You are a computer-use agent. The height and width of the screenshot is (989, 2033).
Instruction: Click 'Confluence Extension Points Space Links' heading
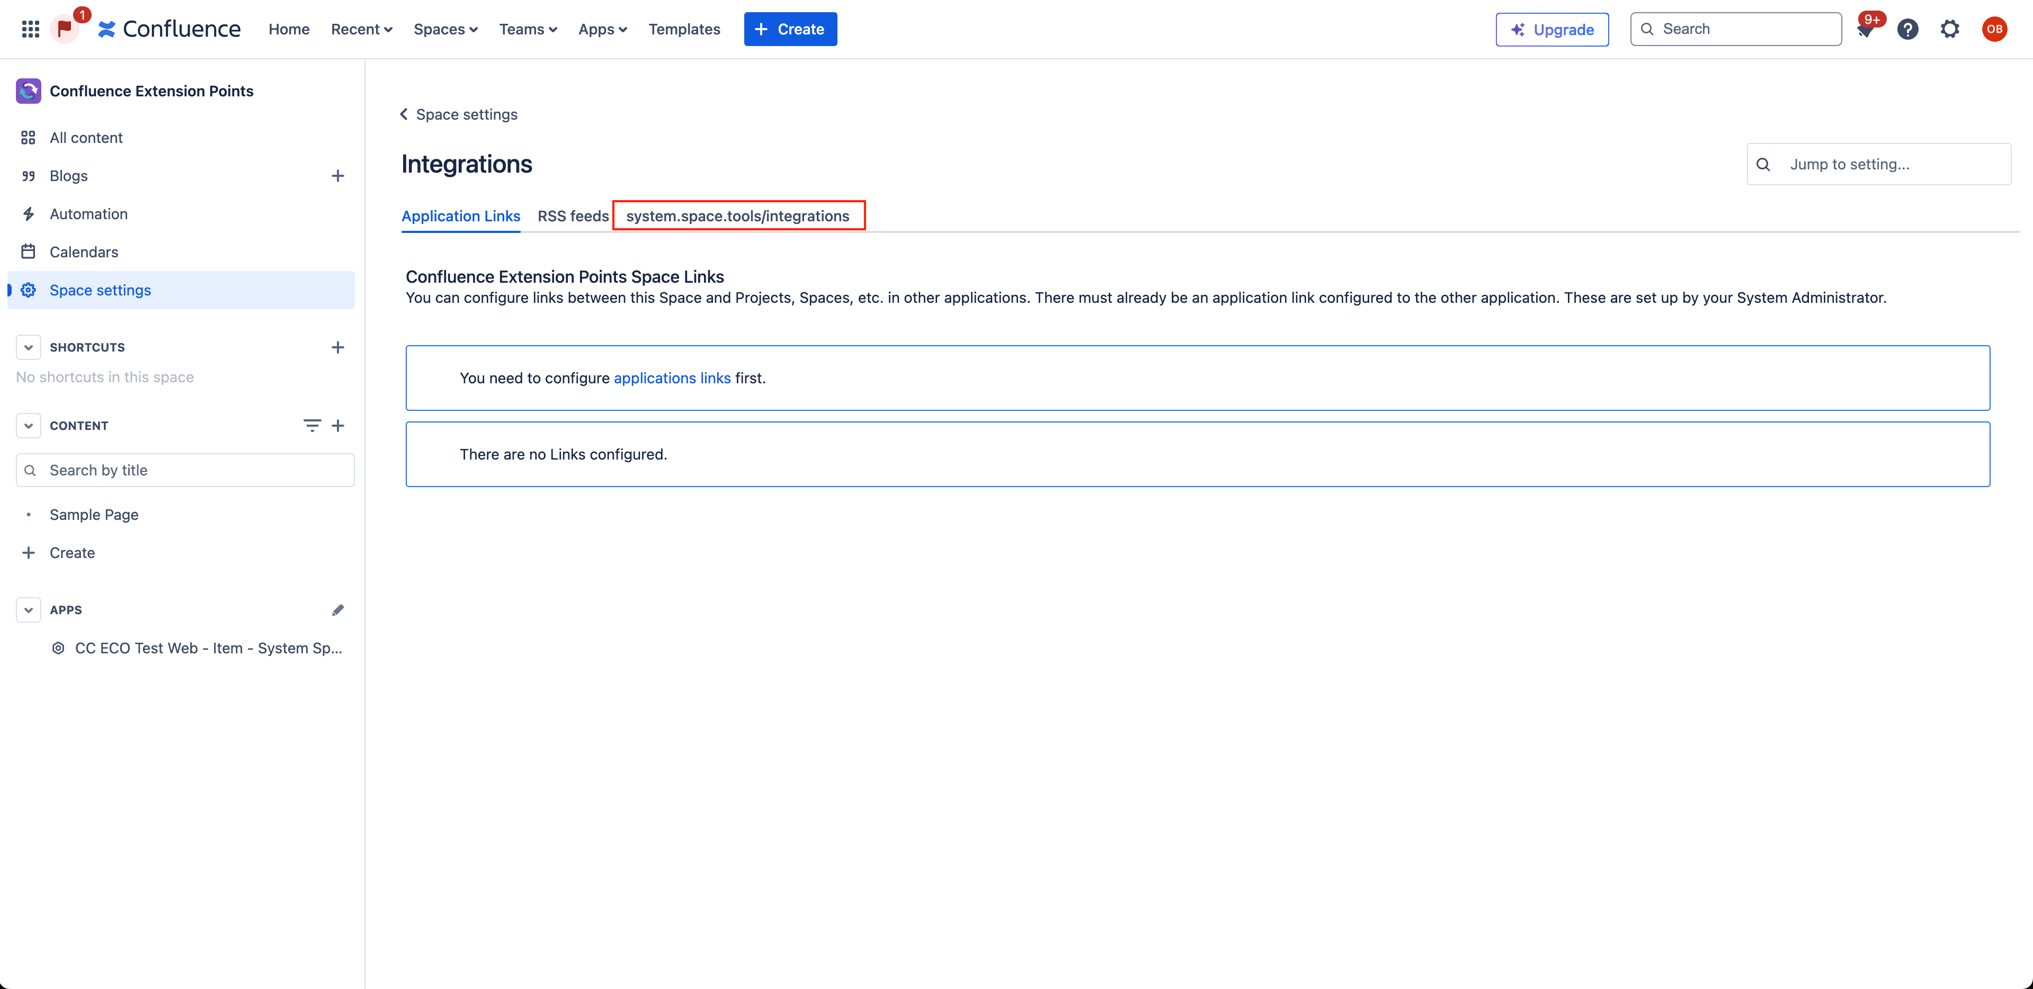point(565,276)
